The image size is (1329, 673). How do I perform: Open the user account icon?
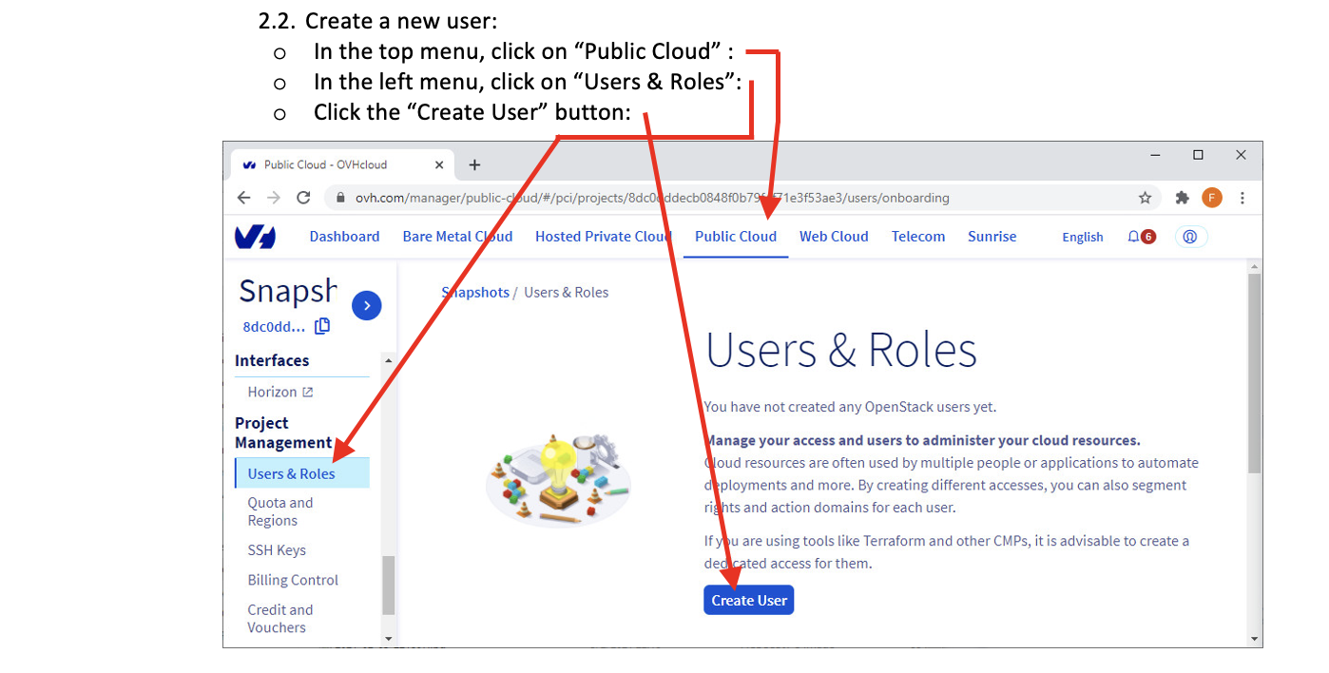(x=1190, y=237)
